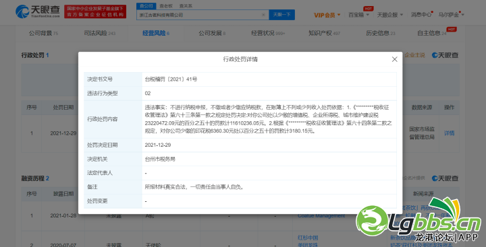Switch to the 经营风险 tab

point(156,33)
